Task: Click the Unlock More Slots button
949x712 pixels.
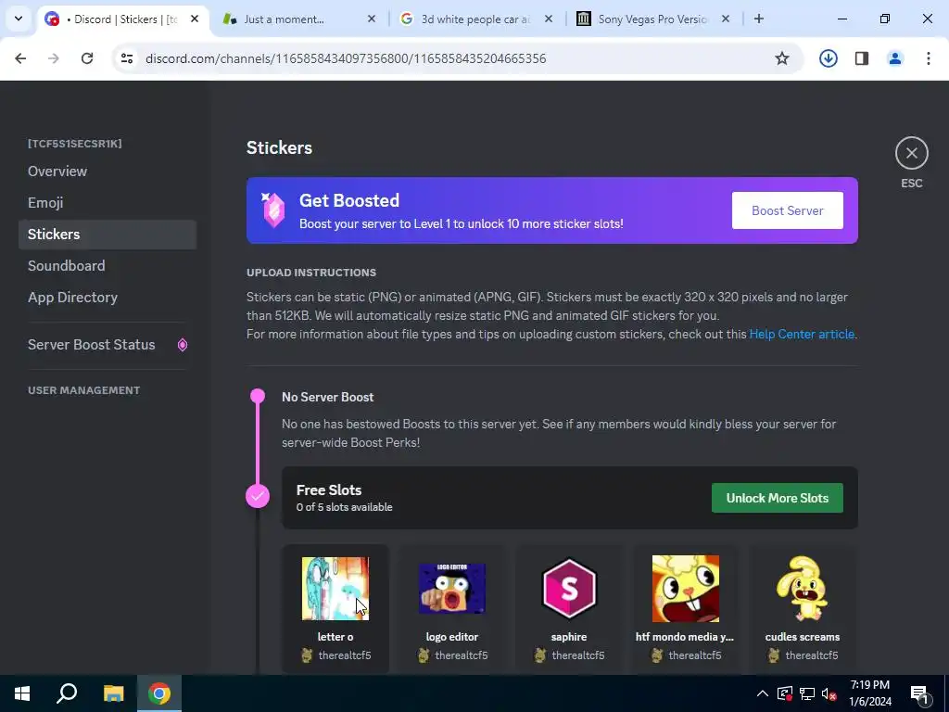Action: (x=778, y=498)
